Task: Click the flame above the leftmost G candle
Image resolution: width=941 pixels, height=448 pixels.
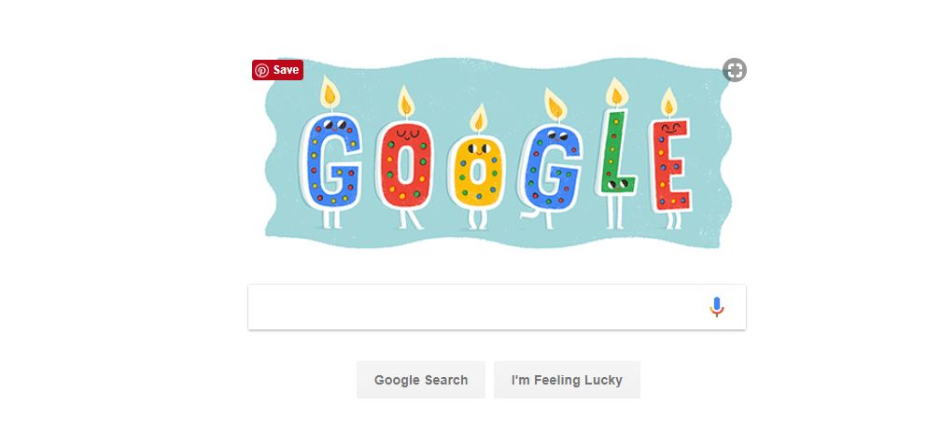Action: (x=330, y=93)
